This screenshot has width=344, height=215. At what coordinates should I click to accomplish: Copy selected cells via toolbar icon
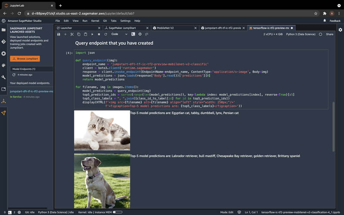click(x=79, y=34)
